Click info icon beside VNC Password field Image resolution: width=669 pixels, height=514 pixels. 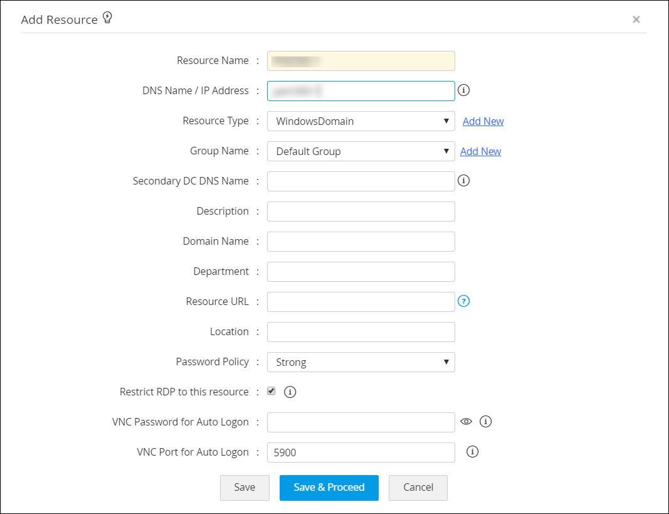tap(485, 422)
